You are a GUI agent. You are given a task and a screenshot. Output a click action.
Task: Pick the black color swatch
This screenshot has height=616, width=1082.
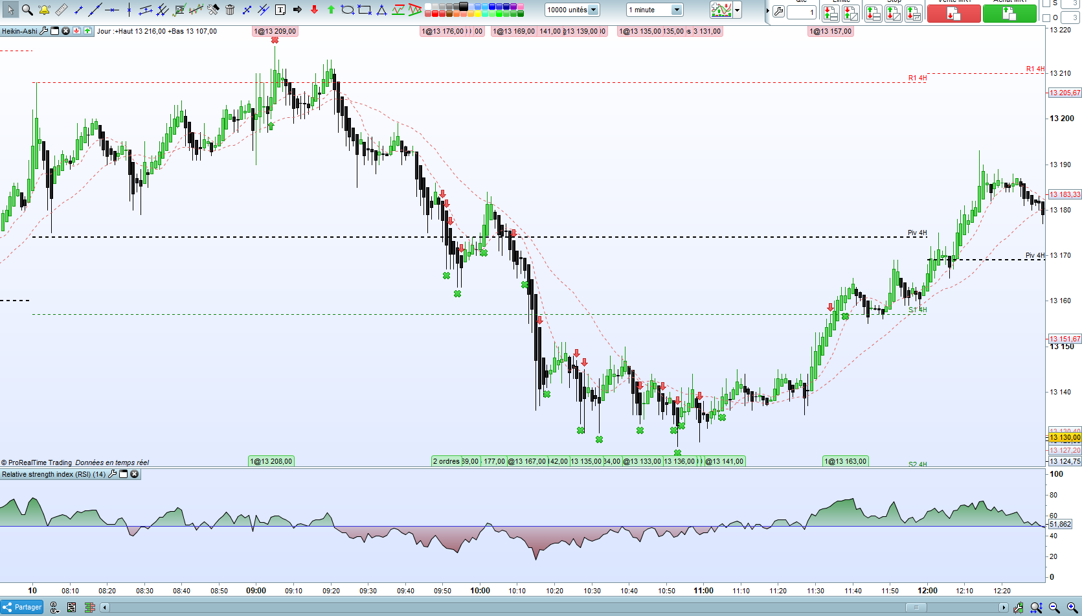click(x=463, y=6)
